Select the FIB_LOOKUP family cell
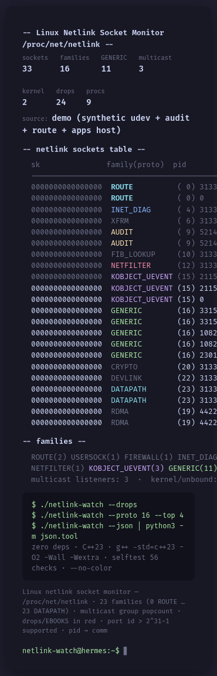The height and width of the screenshot is (676, 217). [x=133, y=254]
